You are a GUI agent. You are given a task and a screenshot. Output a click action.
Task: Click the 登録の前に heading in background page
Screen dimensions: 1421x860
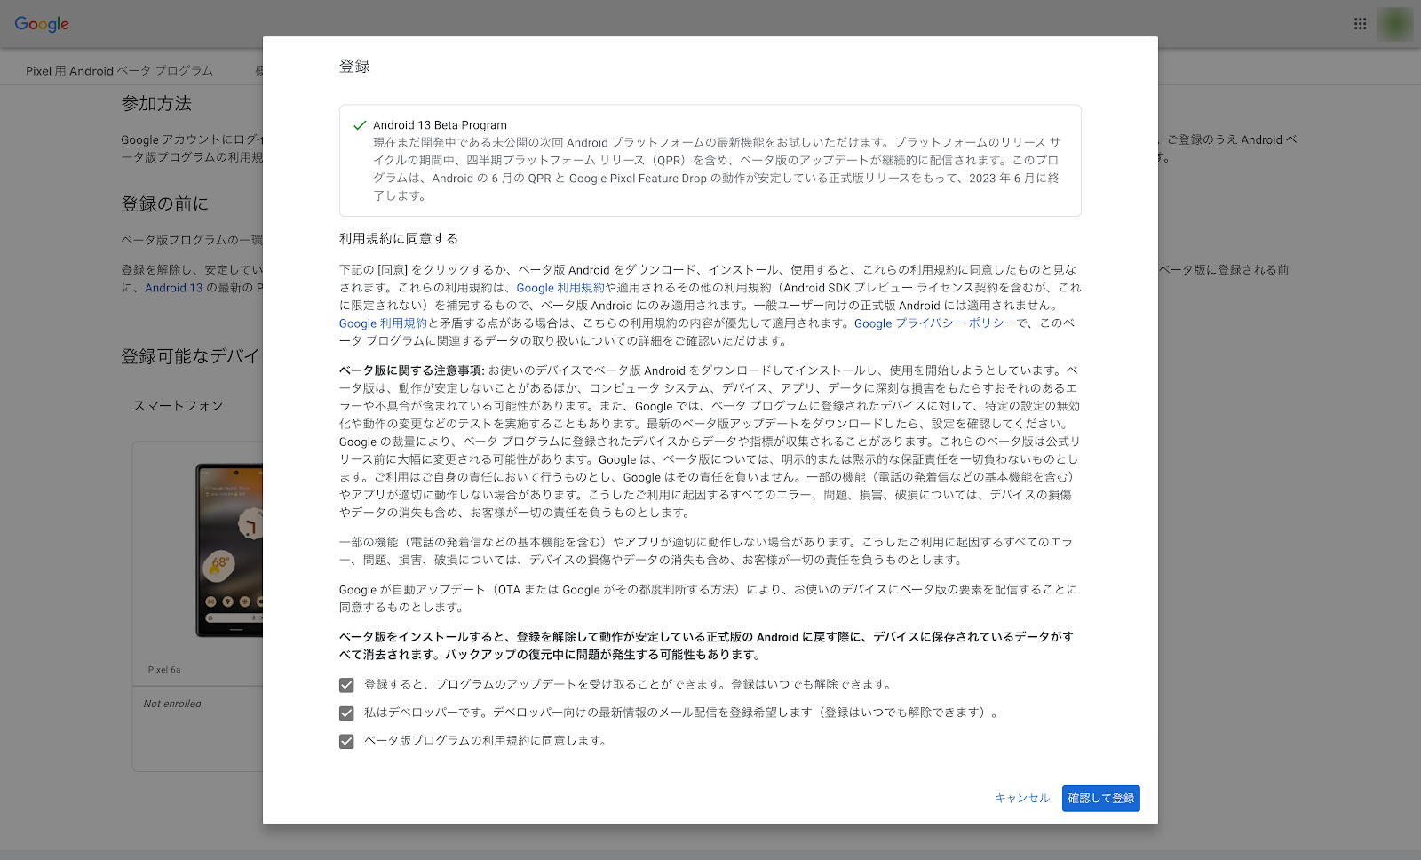165,204
